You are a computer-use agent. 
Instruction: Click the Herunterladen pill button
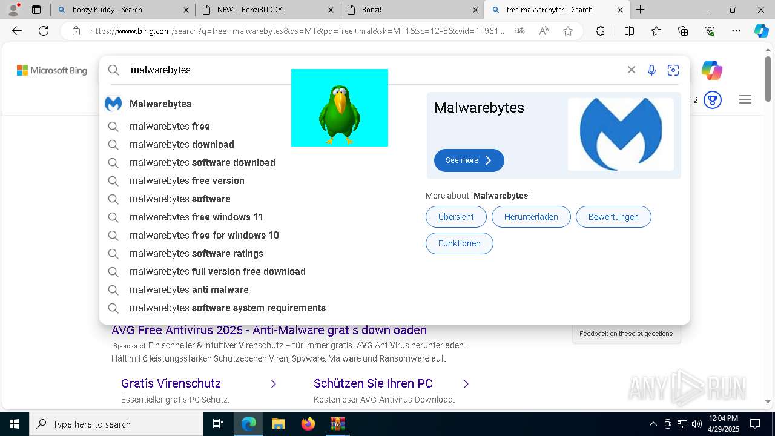point(531,217)
